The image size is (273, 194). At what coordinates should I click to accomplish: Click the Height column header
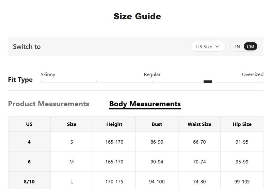114,124
